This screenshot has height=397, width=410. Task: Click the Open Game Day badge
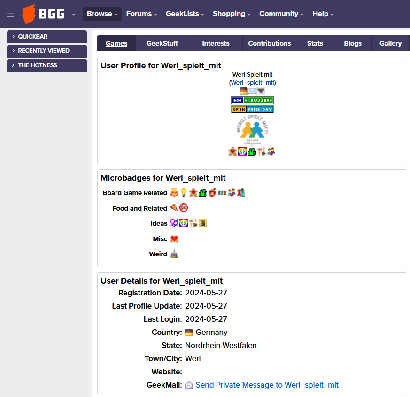pos(252,109)
